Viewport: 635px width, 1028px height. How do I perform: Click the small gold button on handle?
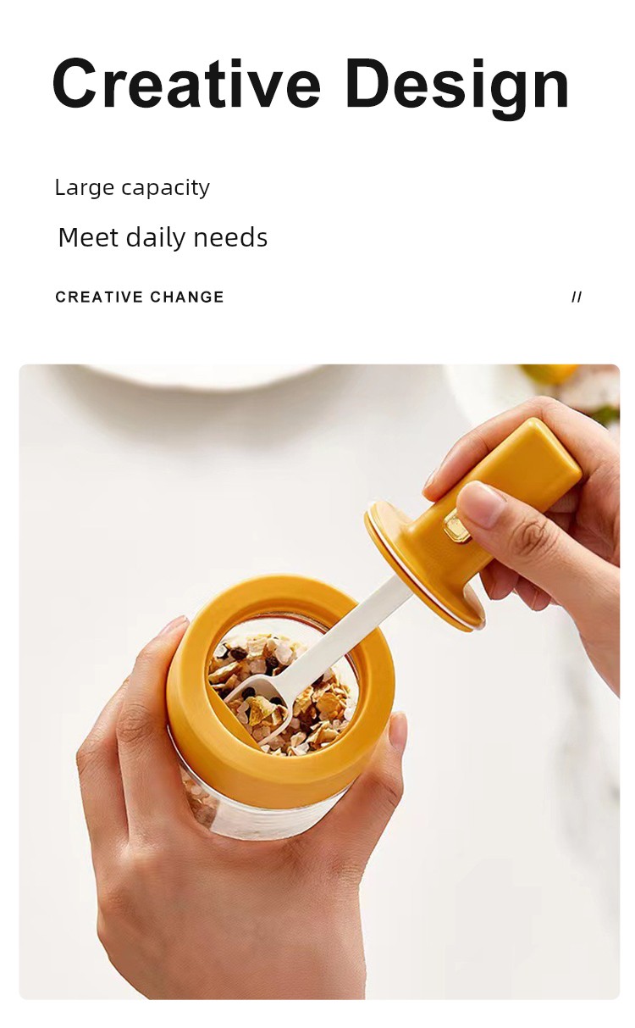click(456, 529)
